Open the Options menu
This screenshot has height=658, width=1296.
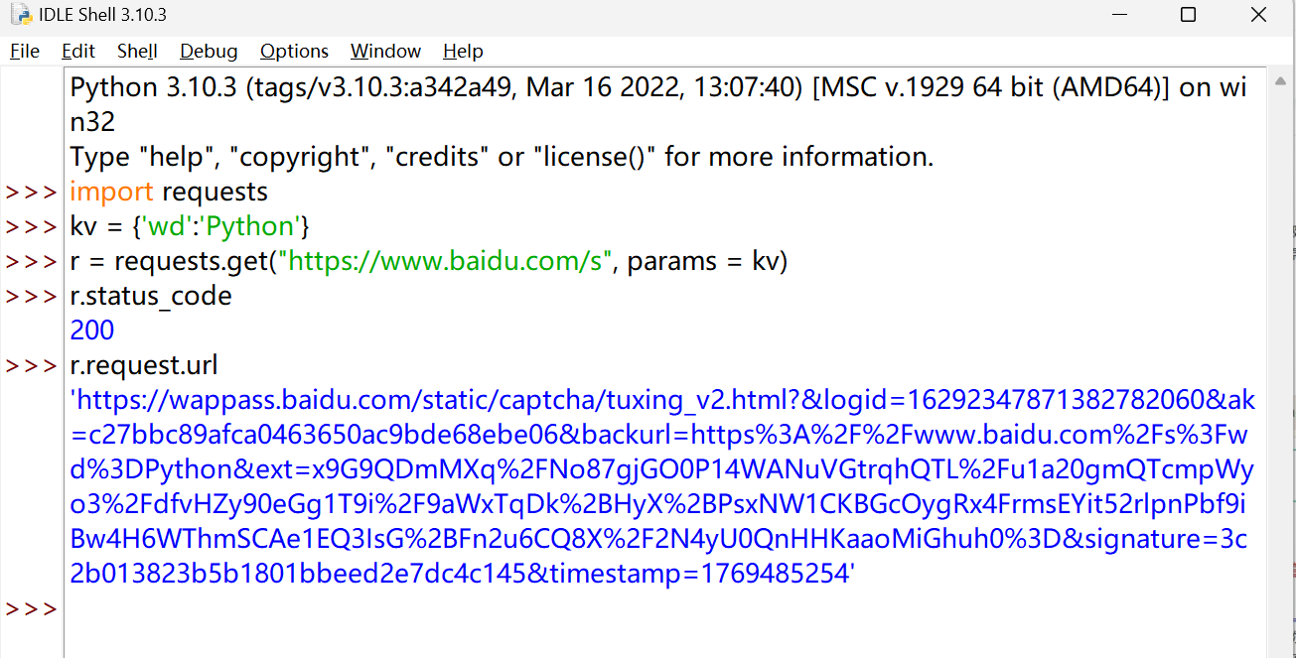(294, 51)
